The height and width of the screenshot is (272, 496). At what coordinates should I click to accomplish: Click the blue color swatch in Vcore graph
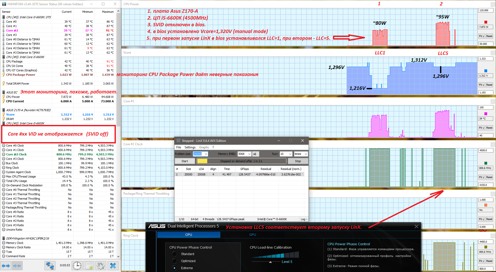(486, 71)
